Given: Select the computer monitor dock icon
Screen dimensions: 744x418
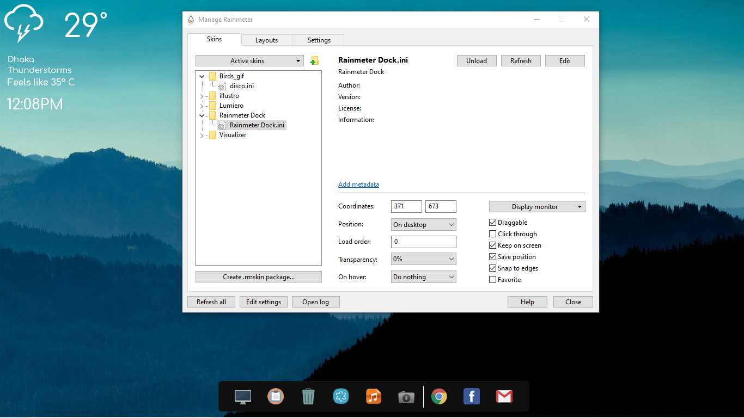Looking at the screenshot, I should click(242, 397).
